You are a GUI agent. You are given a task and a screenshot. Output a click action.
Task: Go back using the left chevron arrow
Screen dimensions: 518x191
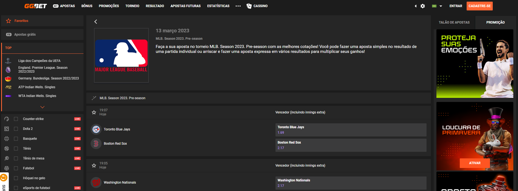[96, 22]
